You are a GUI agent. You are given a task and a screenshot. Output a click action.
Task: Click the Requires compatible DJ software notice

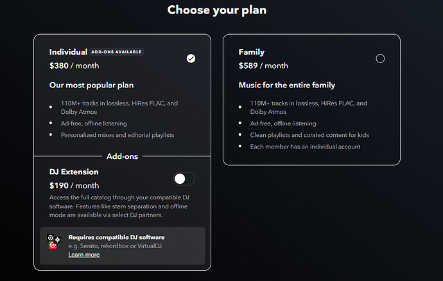[116, 237]
